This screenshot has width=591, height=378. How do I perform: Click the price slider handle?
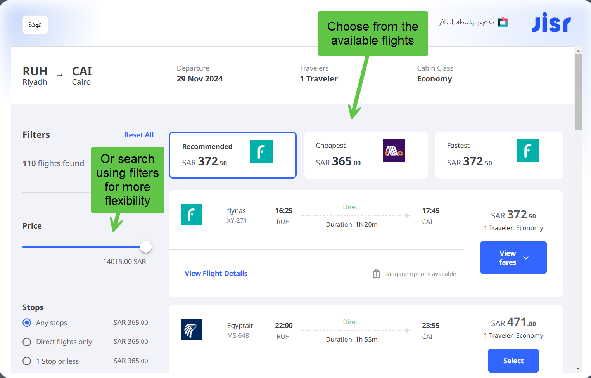pyautogui.click(x=146, y=247)
